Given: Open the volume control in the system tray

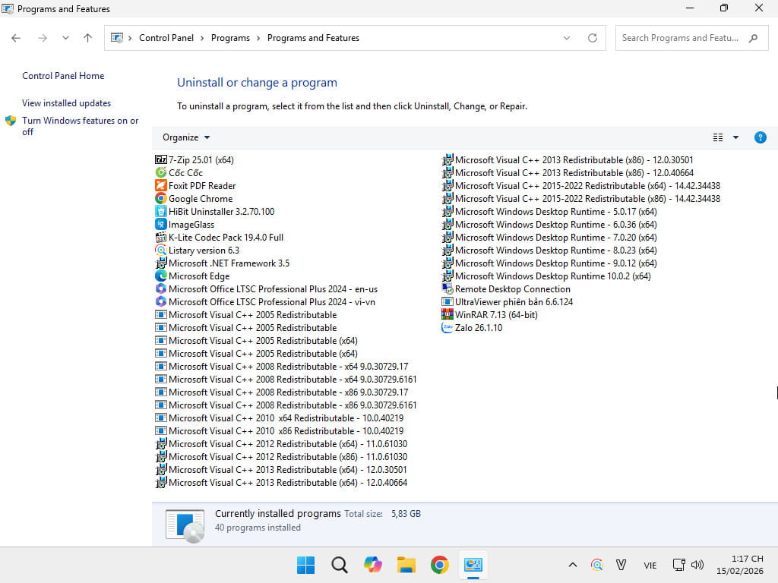Looking at the screenshot, I should pos(697,565).
